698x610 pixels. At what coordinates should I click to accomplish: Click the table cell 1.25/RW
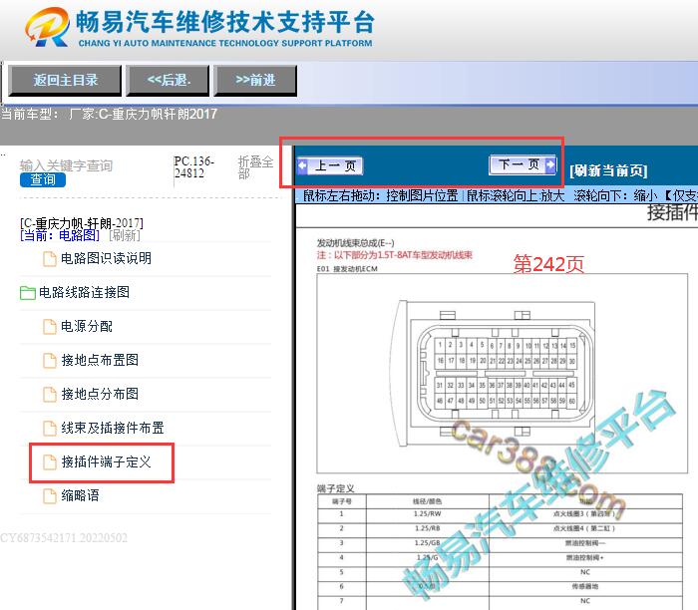pos(428,514)
